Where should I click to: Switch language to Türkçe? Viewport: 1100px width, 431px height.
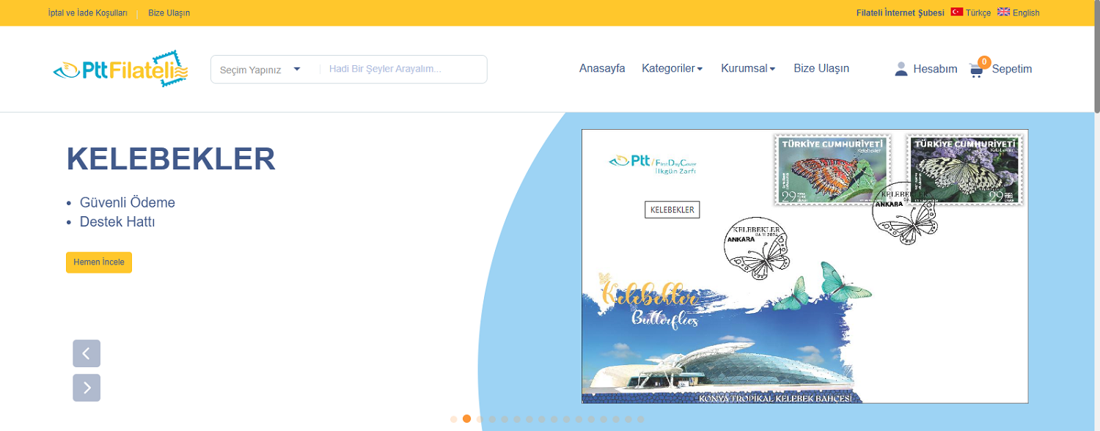978,13
